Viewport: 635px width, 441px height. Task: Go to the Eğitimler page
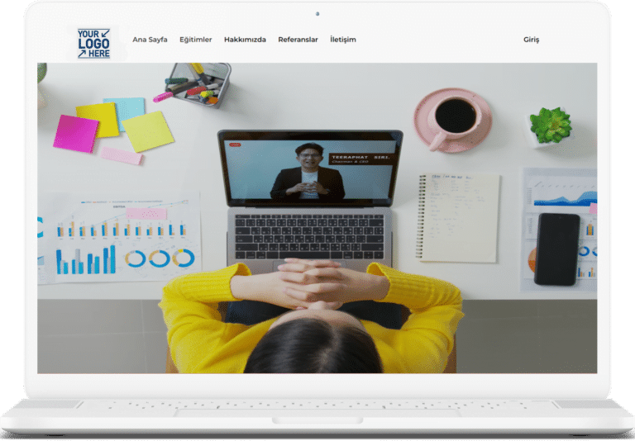(x=196, y=40)
